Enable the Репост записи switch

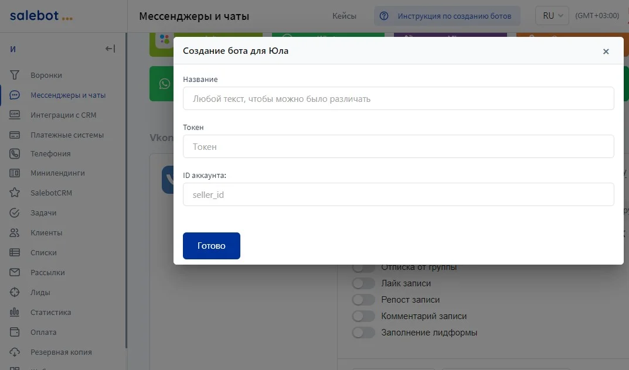363,300
